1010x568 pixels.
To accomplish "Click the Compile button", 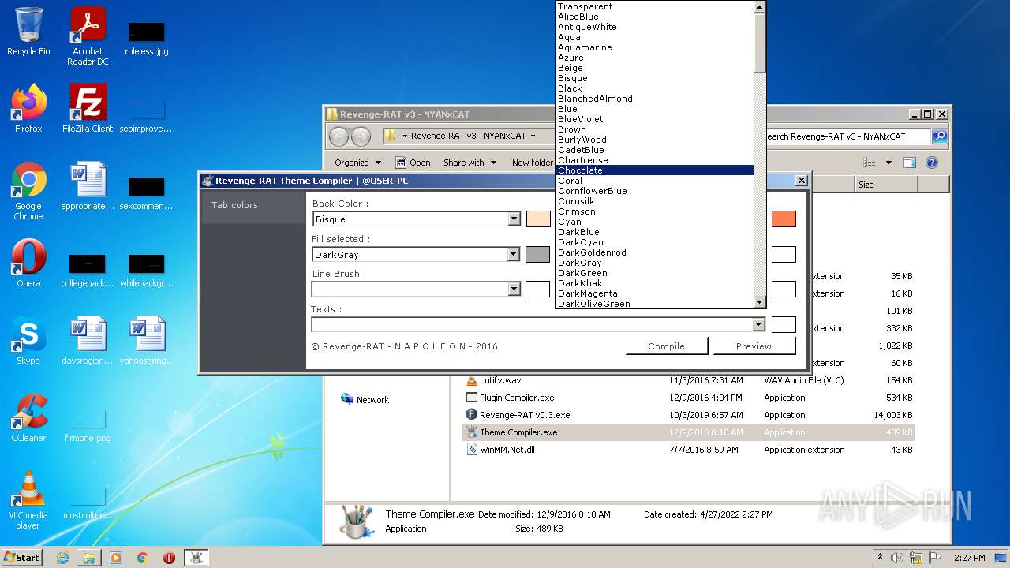I will coord(667,346).
